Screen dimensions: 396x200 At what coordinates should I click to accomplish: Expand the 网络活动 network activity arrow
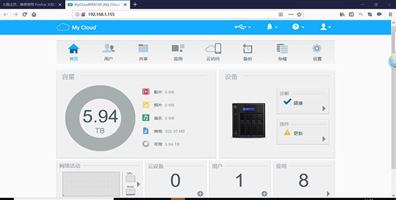(x=138, y=184)
